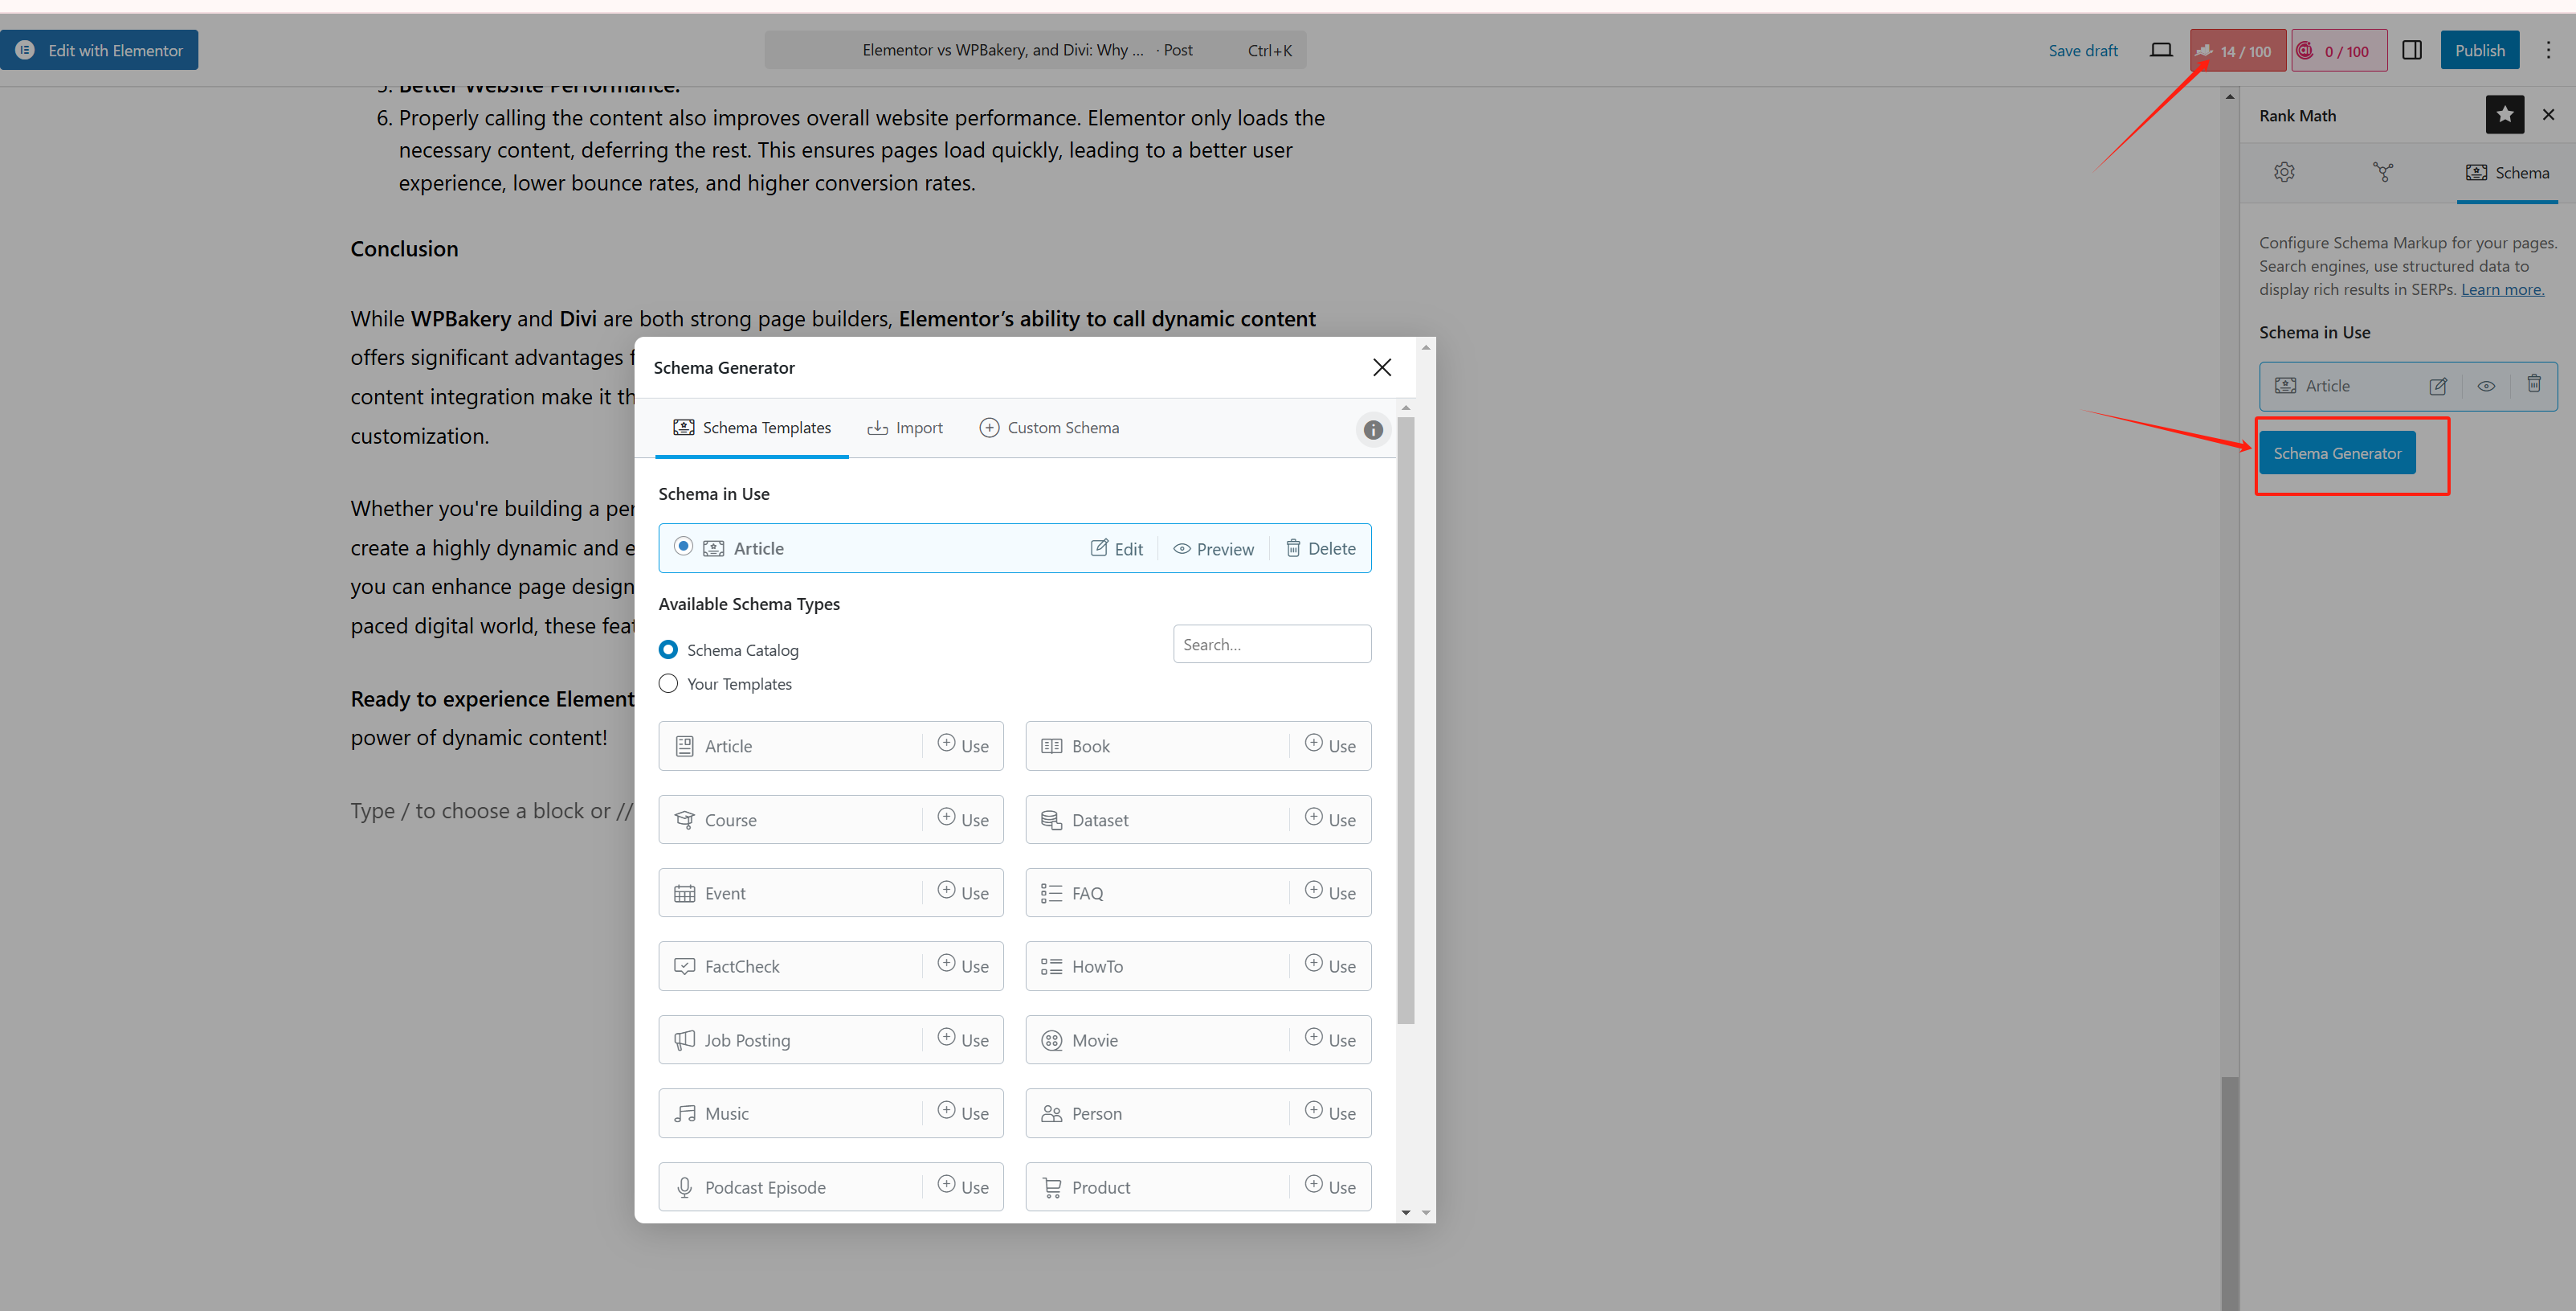Switch to the Custom Schema tab
The height and width of the screenshot is (1311, 2576).
(1049, 428)
